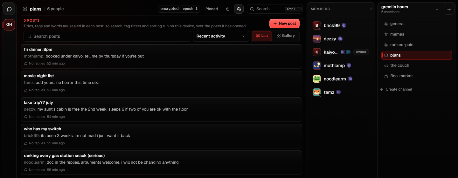Click the plus icon beside gremlin hours

click(449, 9)
